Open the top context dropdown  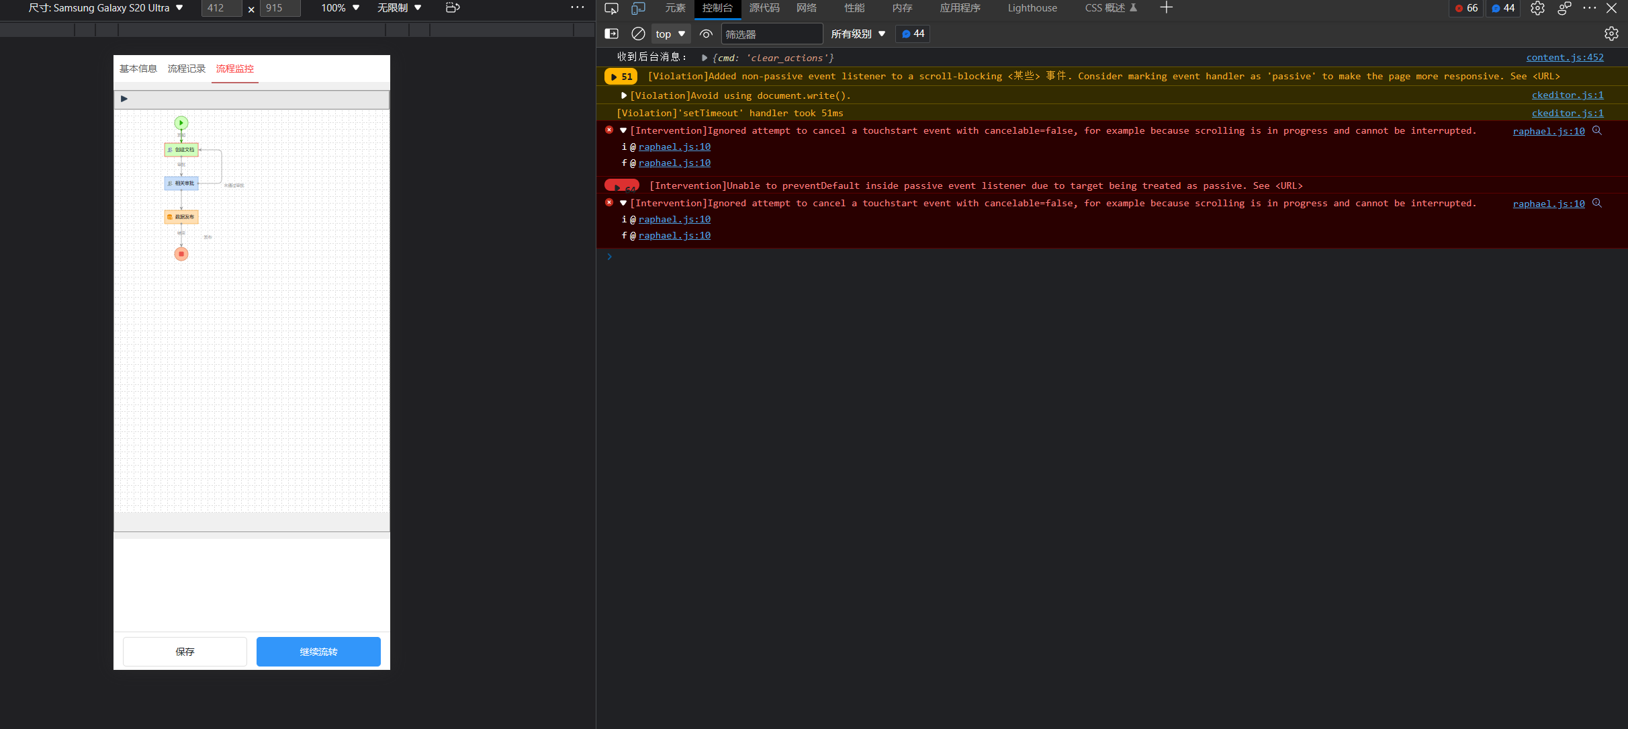[x=670, y=34]
